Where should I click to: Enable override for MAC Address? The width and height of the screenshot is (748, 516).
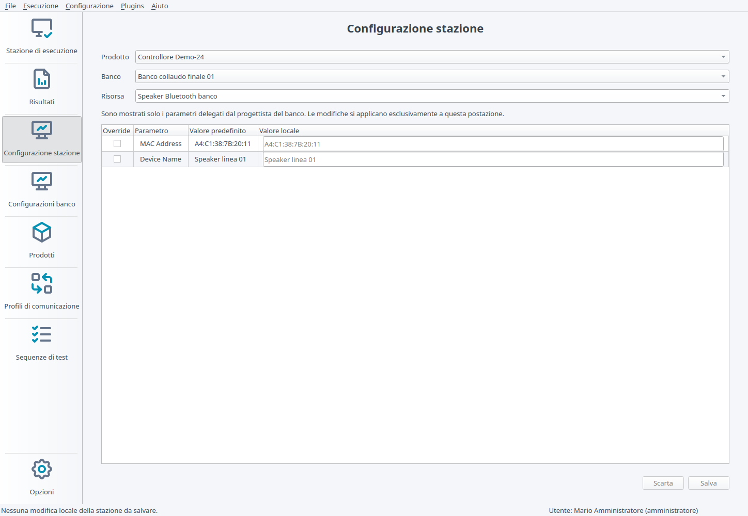117,144
